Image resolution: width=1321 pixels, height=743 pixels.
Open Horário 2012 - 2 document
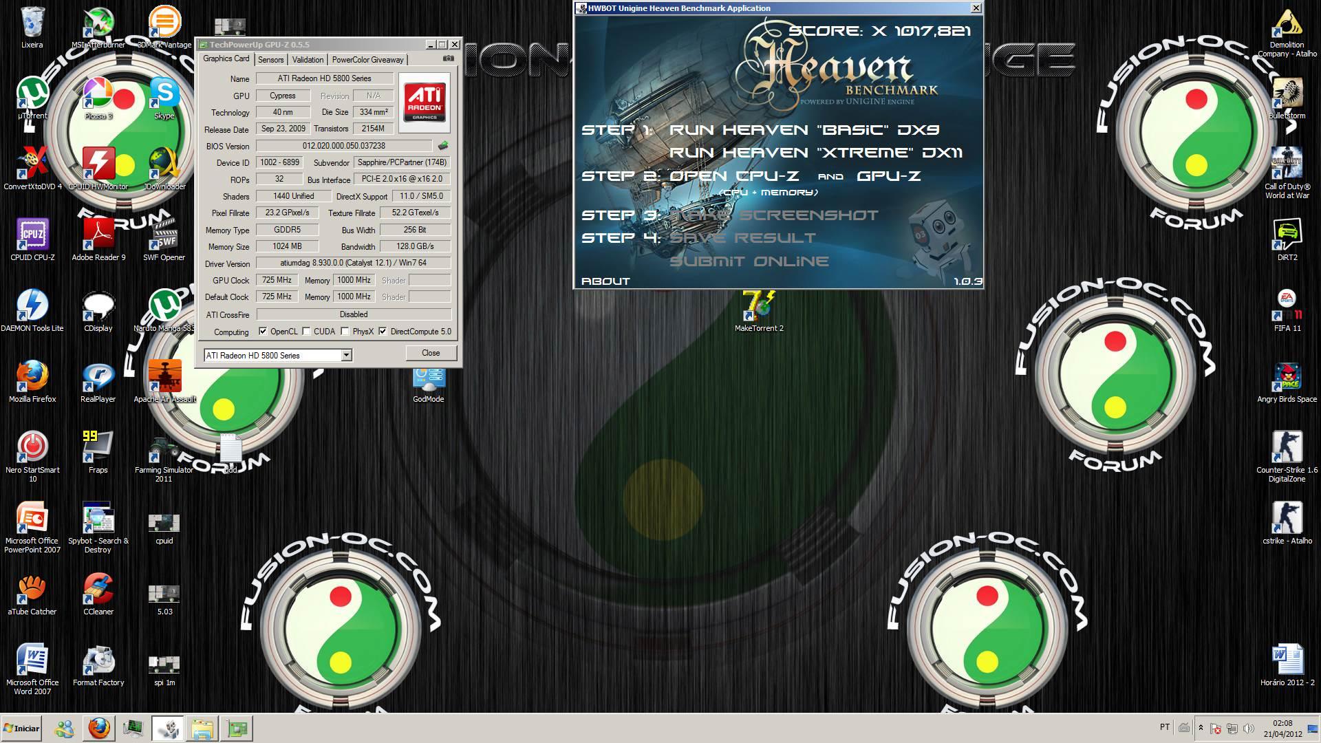[1287, 665]
